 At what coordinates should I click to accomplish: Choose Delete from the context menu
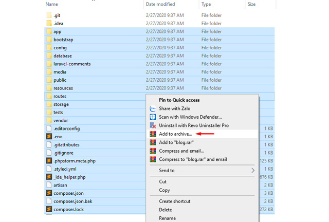tap(166, 210)
